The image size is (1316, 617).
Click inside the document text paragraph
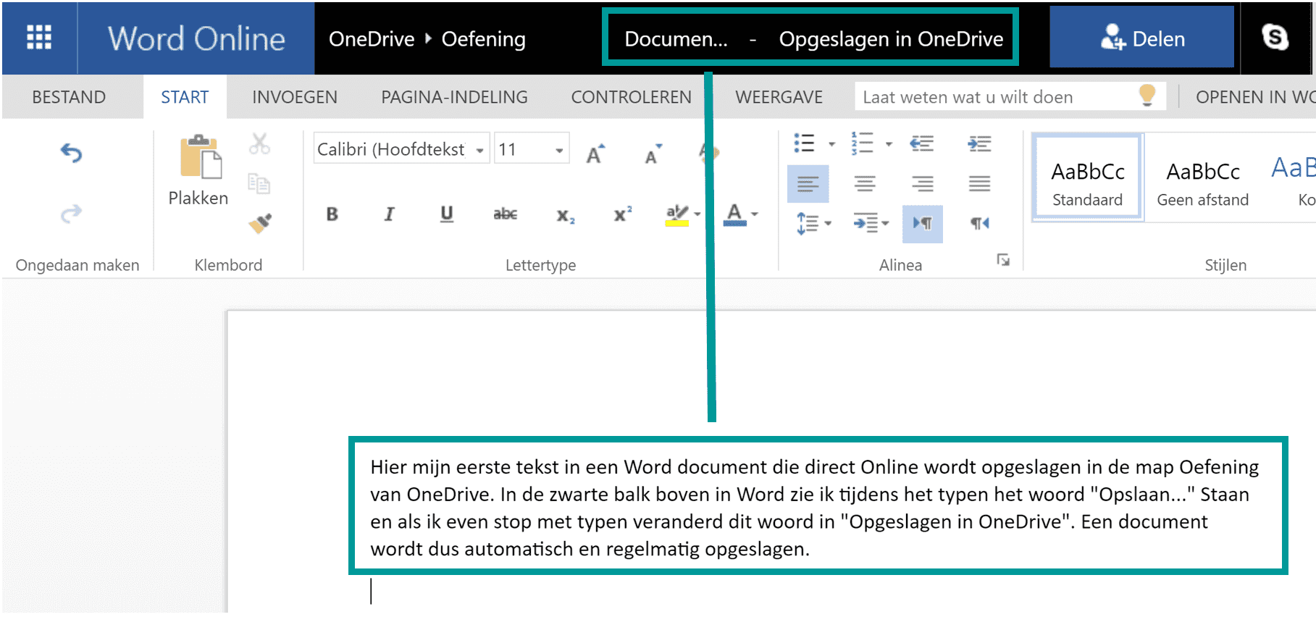(x=814, y=507)
